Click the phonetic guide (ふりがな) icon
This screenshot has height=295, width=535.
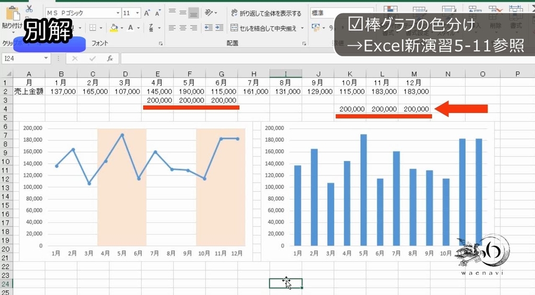point(151,28)
